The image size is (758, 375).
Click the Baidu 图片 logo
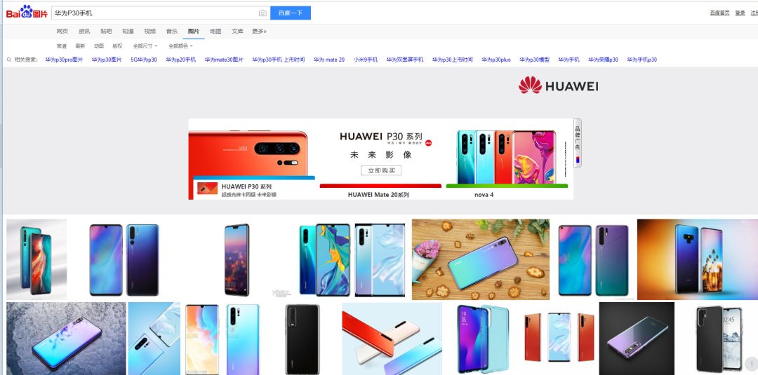coord(27,13)
